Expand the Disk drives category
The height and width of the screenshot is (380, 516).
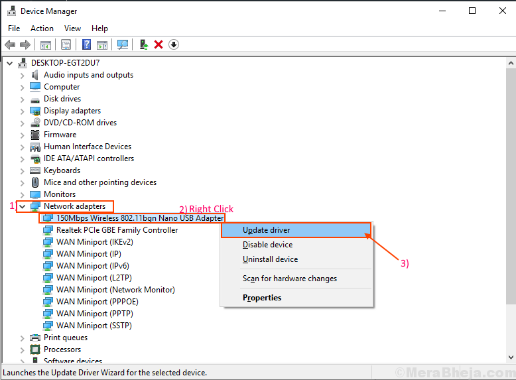pyautogui.click(x=23, y=99)
